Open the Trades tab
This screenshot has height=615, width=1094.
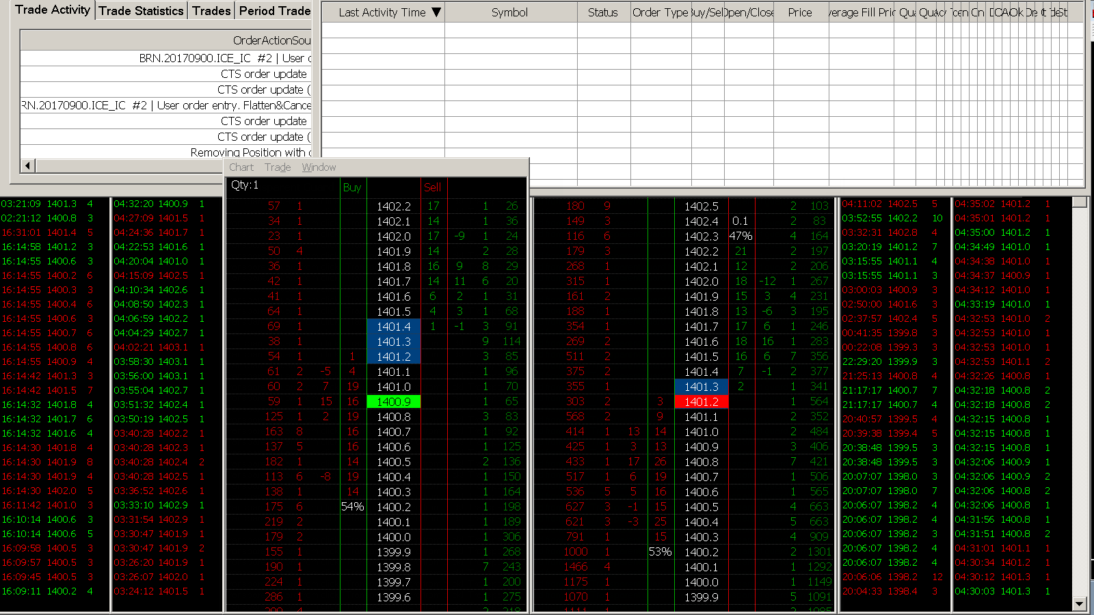pyautogui.click(x=211, y=10)
